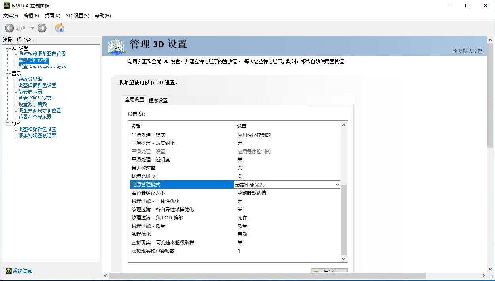Select 管理 3D 设置 in the tree
The width and height of the screenshot is (495, 281).
tap(33, 60)
